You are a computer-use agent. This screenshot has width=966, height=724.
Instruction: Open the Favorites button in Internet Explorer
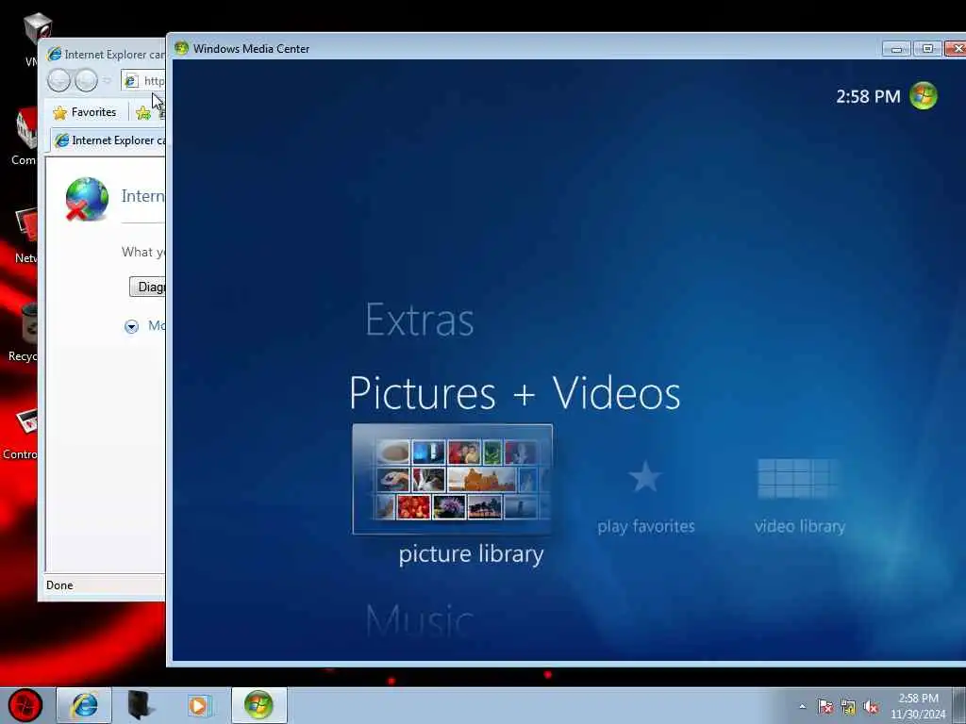[84, 112]
